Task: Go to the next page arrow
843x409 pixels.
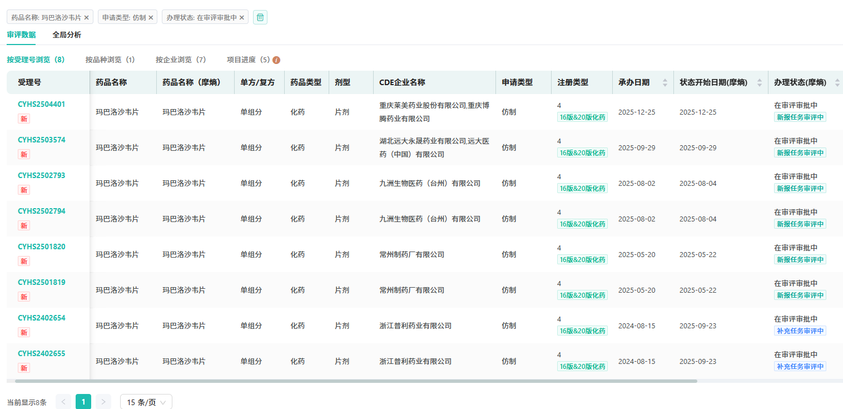Action: (x=103, y=402)
